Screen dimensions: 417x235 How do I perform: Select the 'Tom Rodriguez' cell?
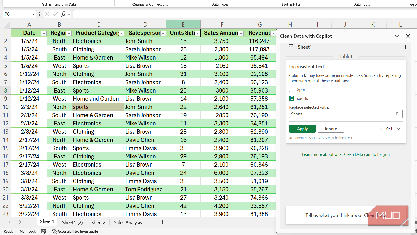(145, 189)
